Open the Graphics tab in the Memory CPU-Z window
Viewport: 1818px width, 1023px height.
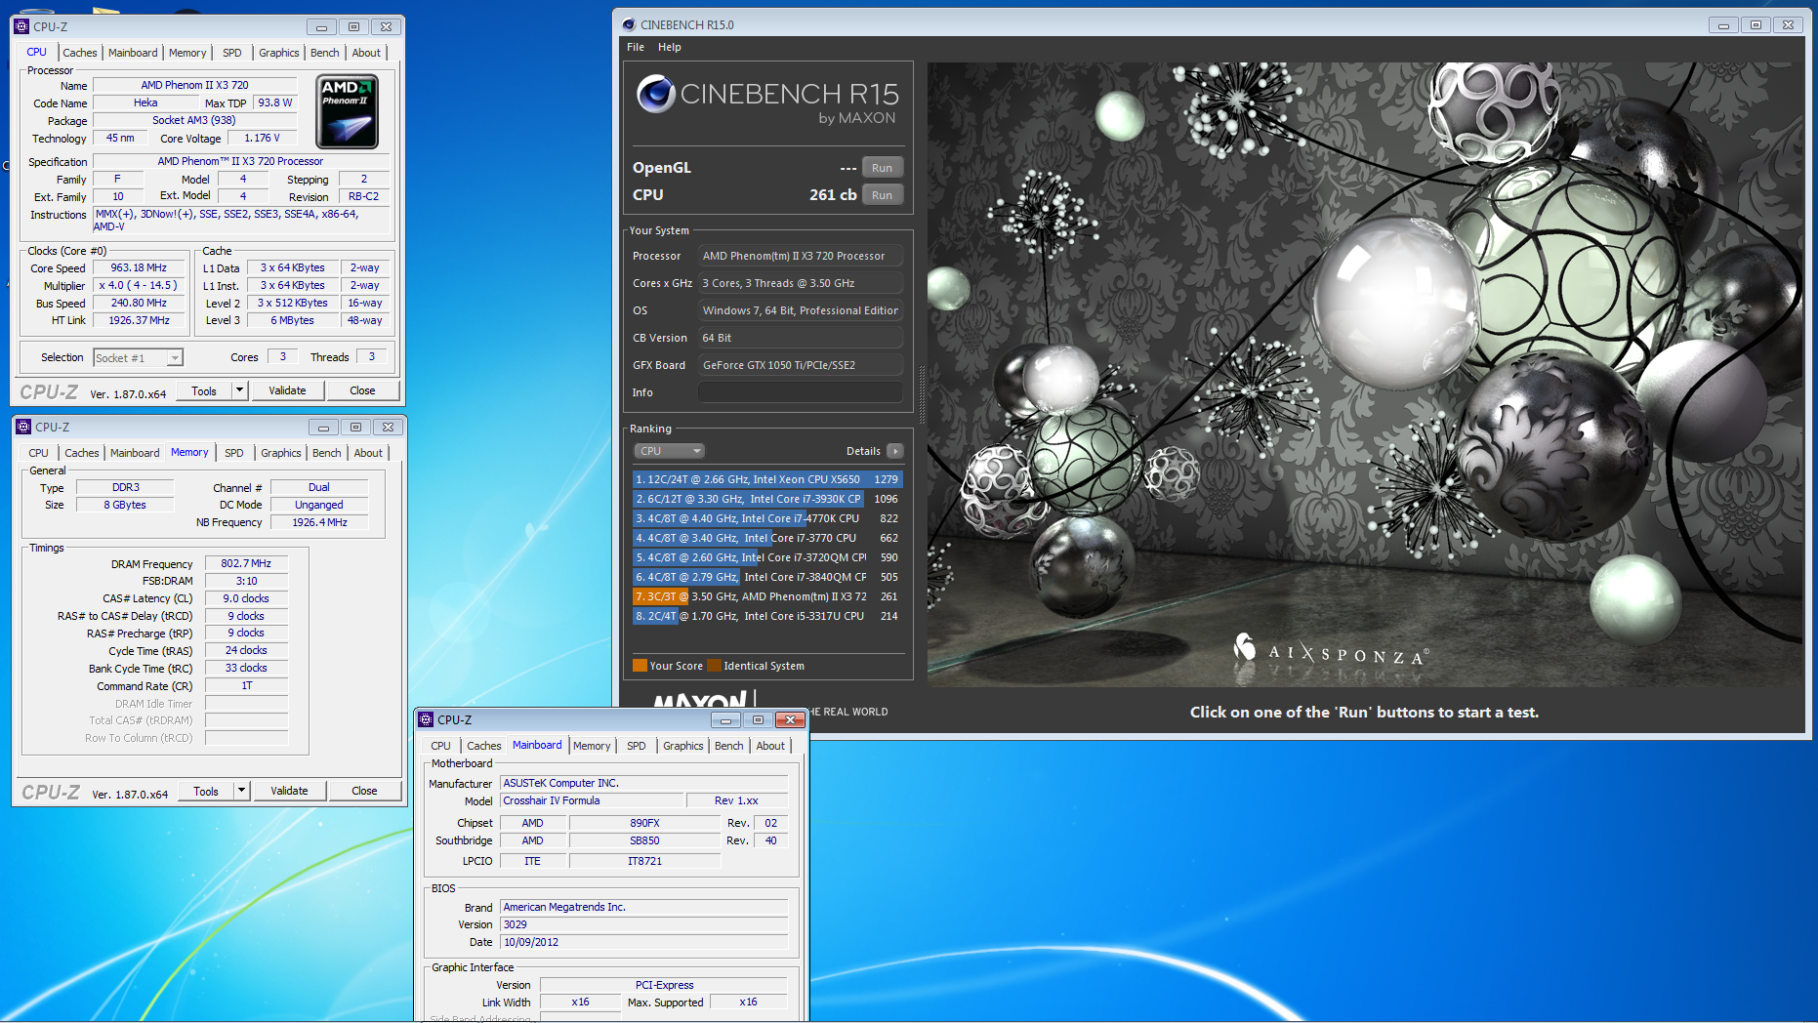tap(281, 453)
